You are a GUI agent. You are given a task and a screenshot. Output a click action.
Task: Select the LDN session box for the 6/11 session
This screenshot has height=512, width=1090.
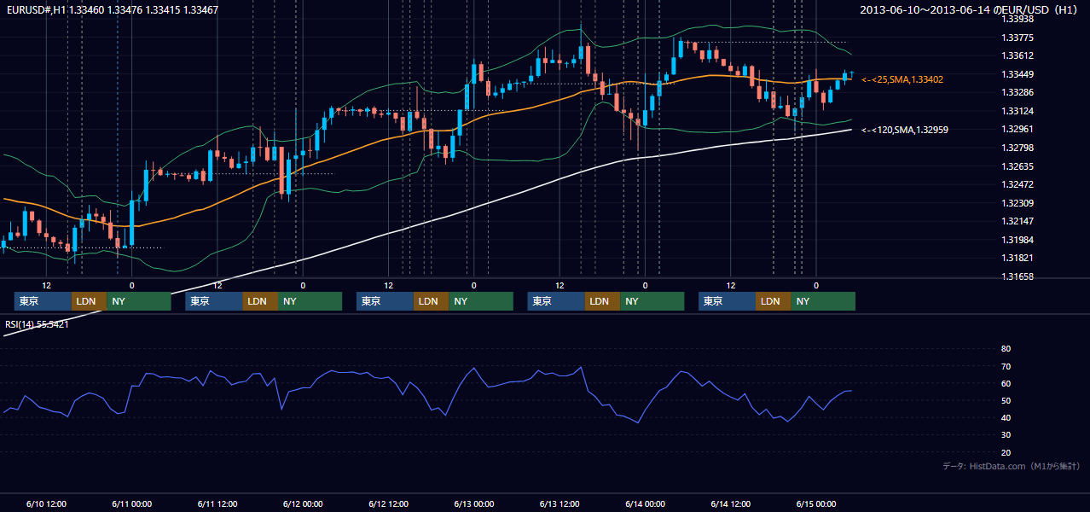[260, 301]
